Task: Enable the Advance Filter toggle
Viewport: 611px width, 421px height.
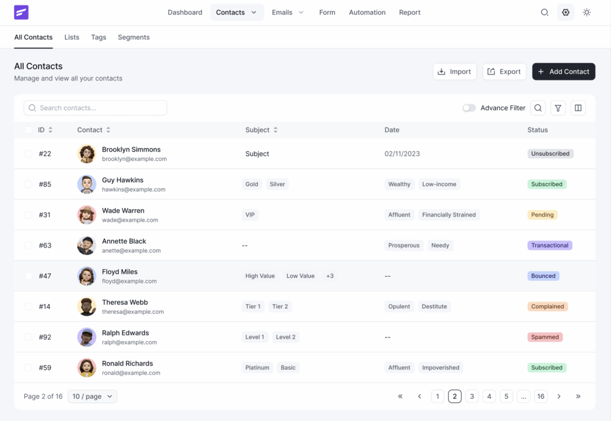Action: point(468,108)
